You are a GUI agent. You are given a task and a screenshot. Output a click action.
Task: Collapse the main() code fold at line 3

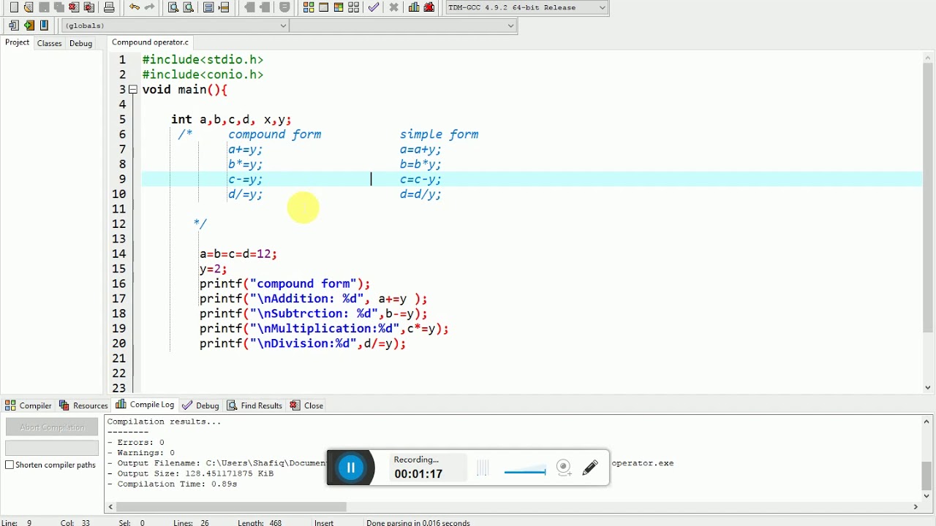click(133, 89)
